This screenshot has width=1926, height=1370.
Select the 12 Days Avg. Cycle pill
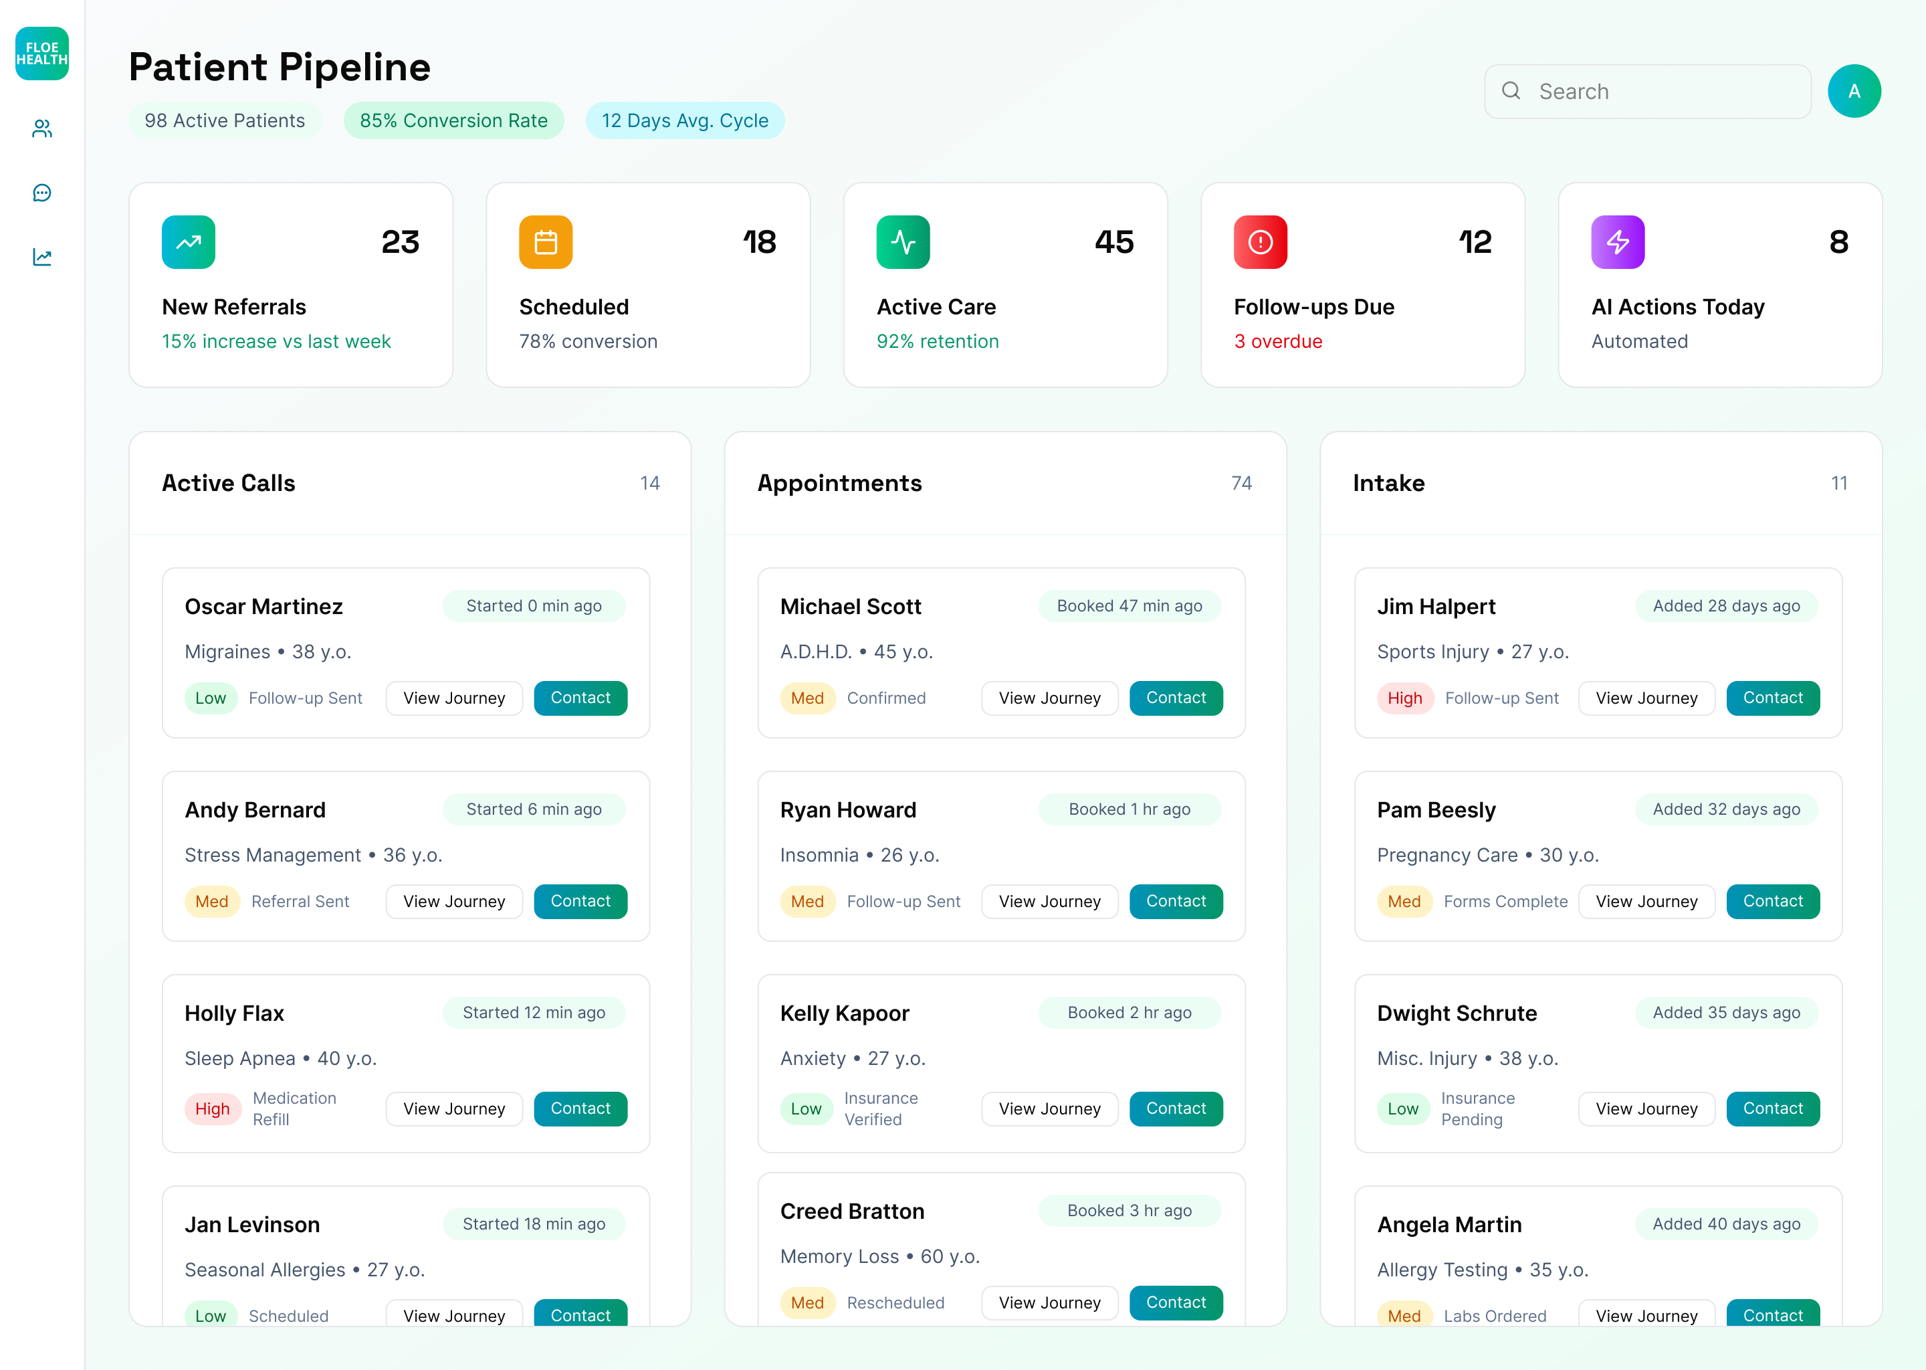click(x=684, y=120)
